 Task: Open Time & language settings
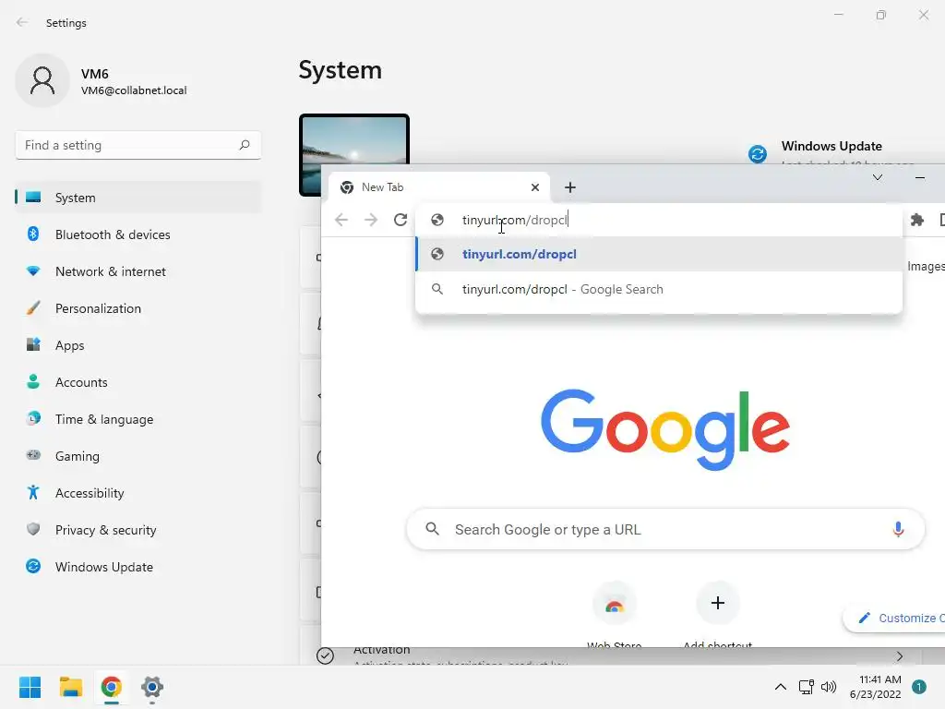tap(138, 419)
